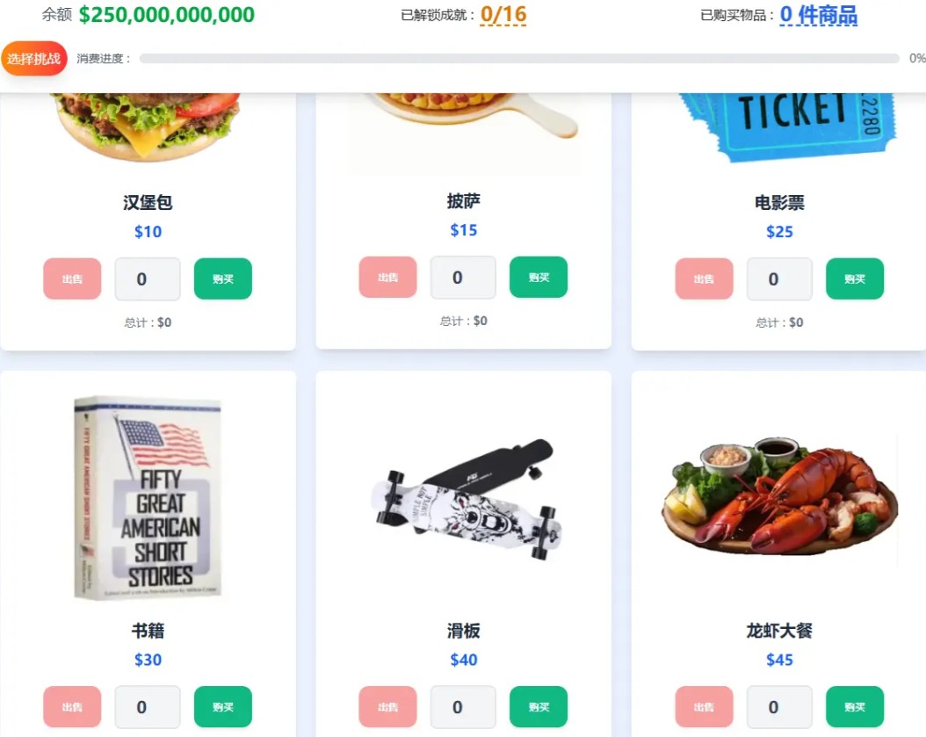Sell a 电影票 movie ticket

pos(704,278)
